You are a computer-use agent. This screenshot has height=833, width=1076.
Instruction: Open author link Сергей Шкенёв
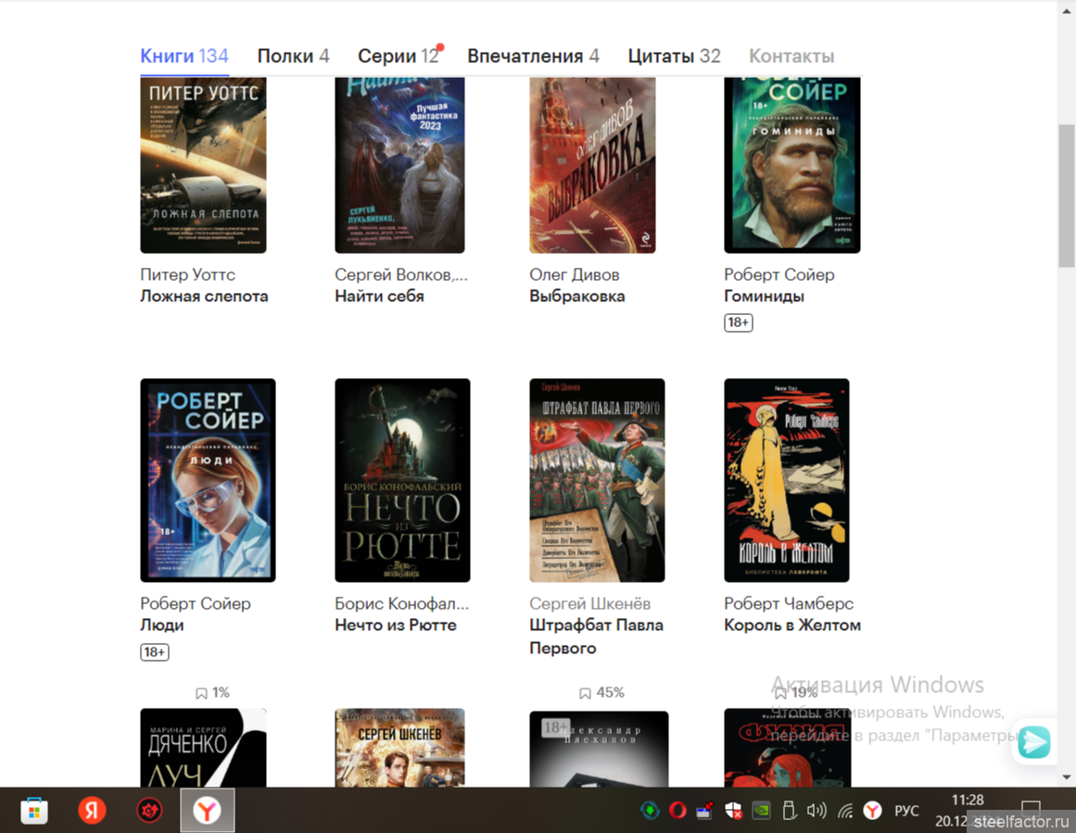click(x=589, y=604)
